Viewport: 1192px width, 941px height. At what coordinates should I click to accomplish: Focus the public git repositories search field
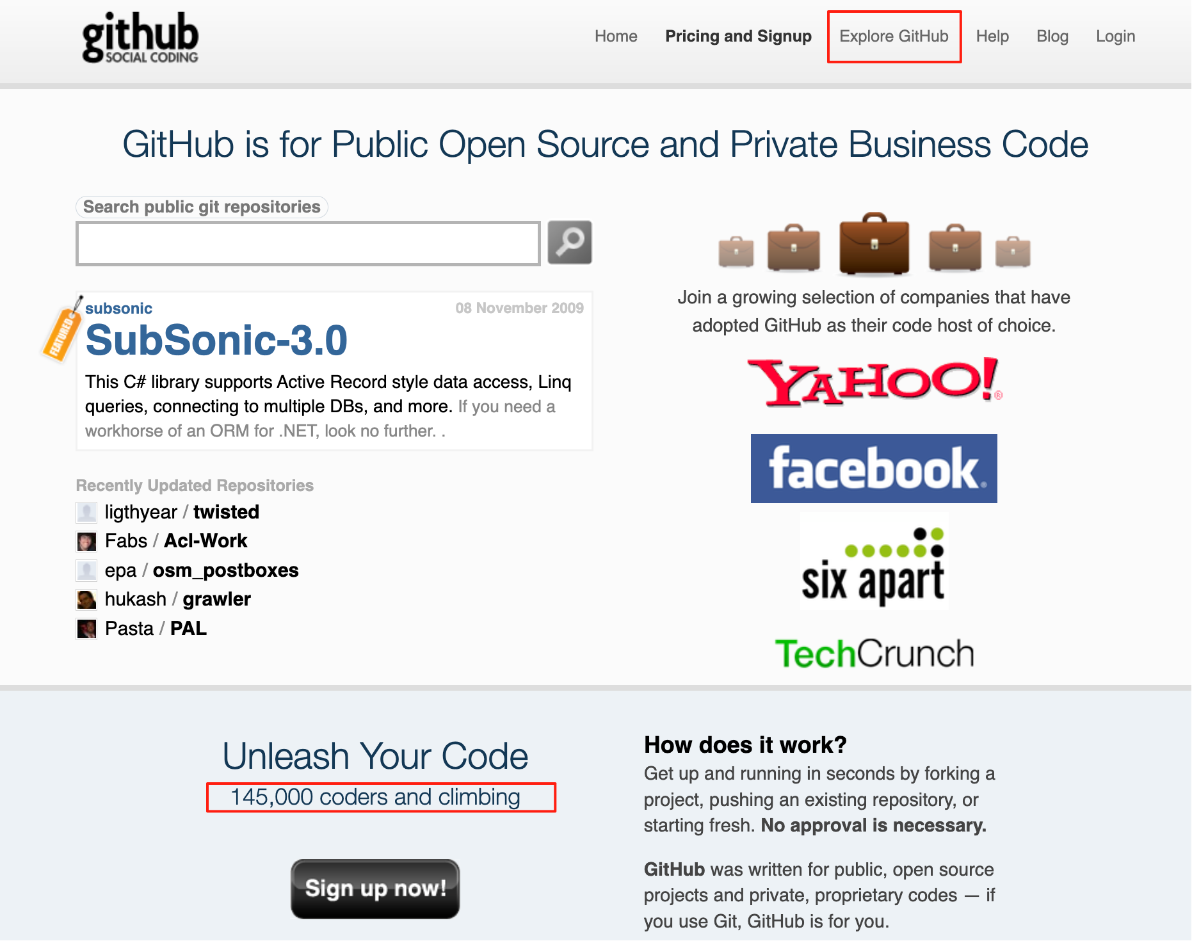(x=308, y=243)
